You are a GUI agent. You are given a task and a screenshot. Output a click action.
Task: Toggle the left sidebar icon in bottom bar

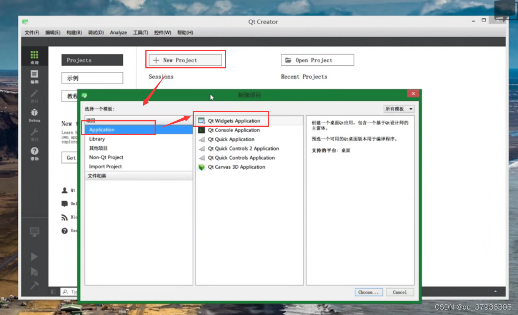(53, 292)
